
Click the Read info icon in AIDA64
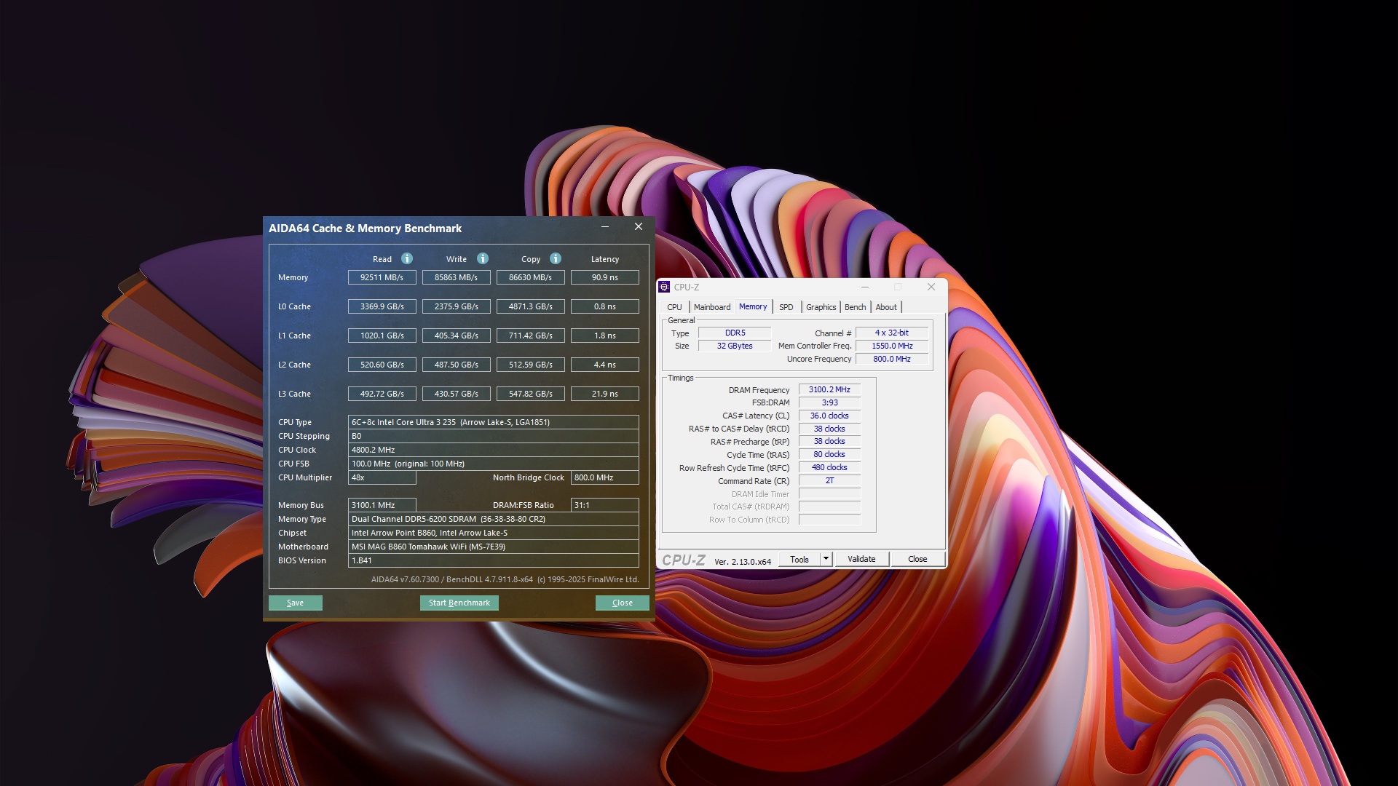(407, 258)
